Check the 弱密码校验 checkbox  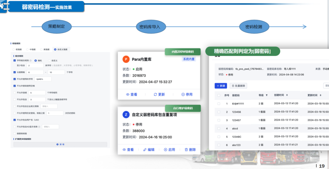tap(15, 134)
